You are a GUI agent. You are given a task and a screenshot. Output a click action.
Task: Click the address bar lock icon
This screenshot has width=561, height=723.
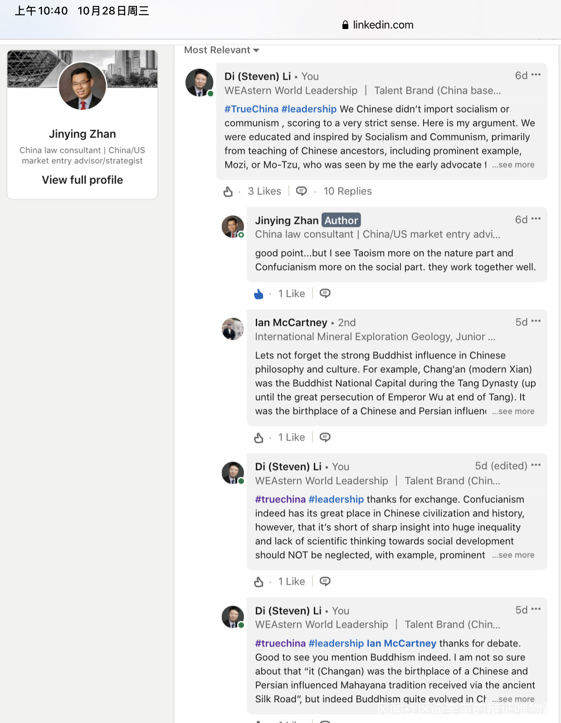(x=346, y=25)
